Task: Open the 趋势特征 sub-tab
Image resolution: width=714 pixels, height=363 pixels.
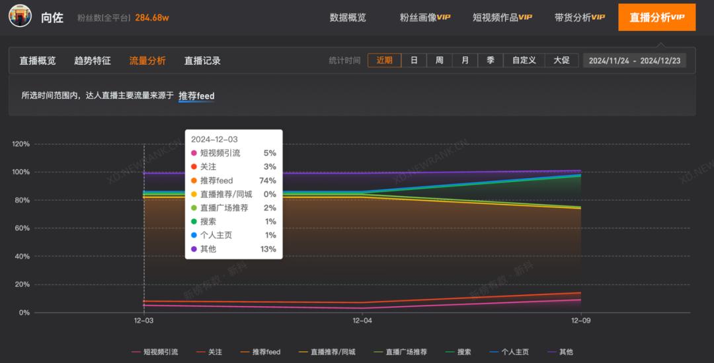Action: pos(93,61)
